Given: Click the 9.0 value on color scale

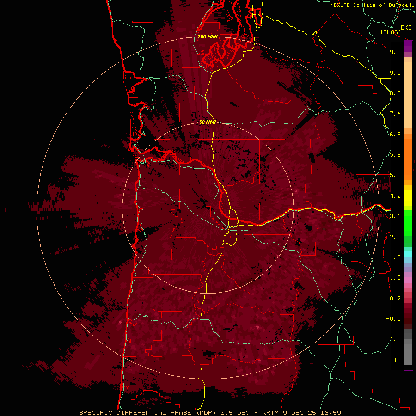Looking at the screenshot, I should 395,73.
